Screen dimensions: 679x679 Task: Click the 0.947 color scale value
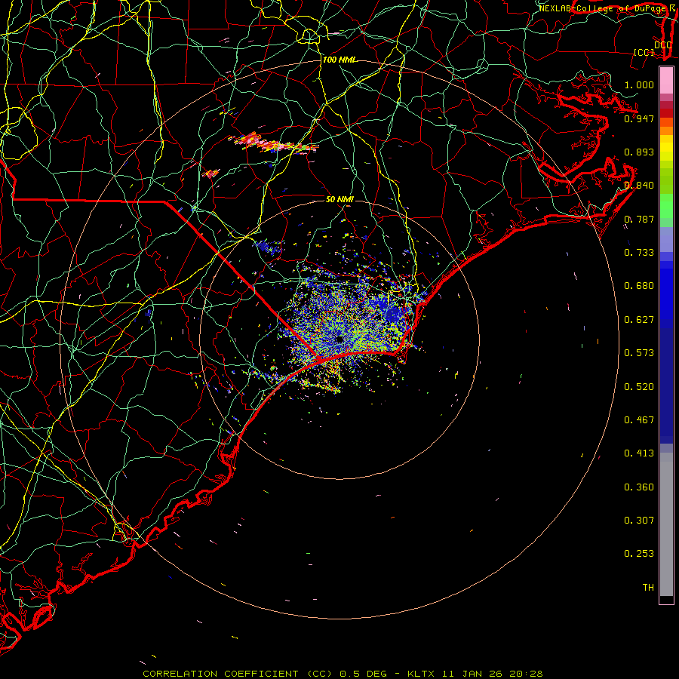(639, 118)
